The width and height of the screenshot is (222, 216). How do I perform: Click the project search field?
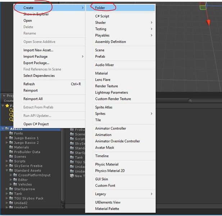[x=205, y=101]
